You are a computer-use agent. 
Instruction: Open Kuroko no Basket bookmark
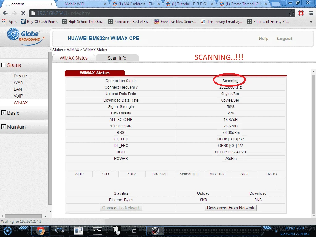(x=129, y=22)
